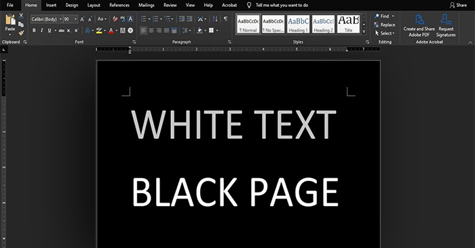The height and width of the screenshot is (248, 475).
Task: Click the Borders grid icon
Action: click(x=212, y=30)
